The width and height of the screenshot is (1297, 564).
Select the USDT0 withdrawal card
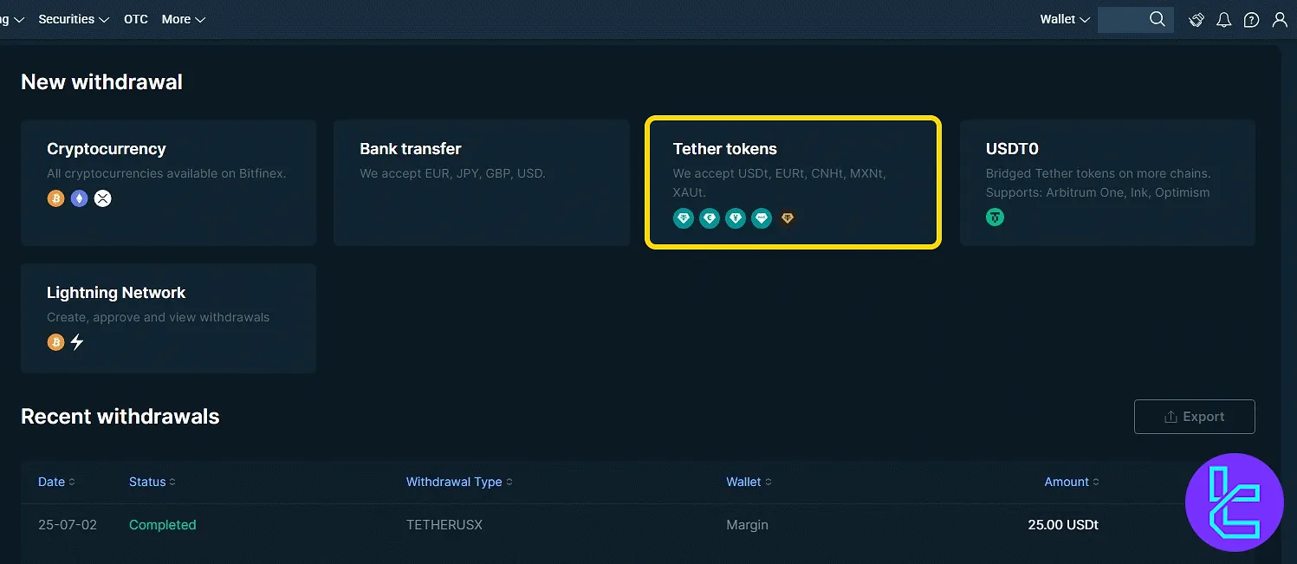point(1107,183)
